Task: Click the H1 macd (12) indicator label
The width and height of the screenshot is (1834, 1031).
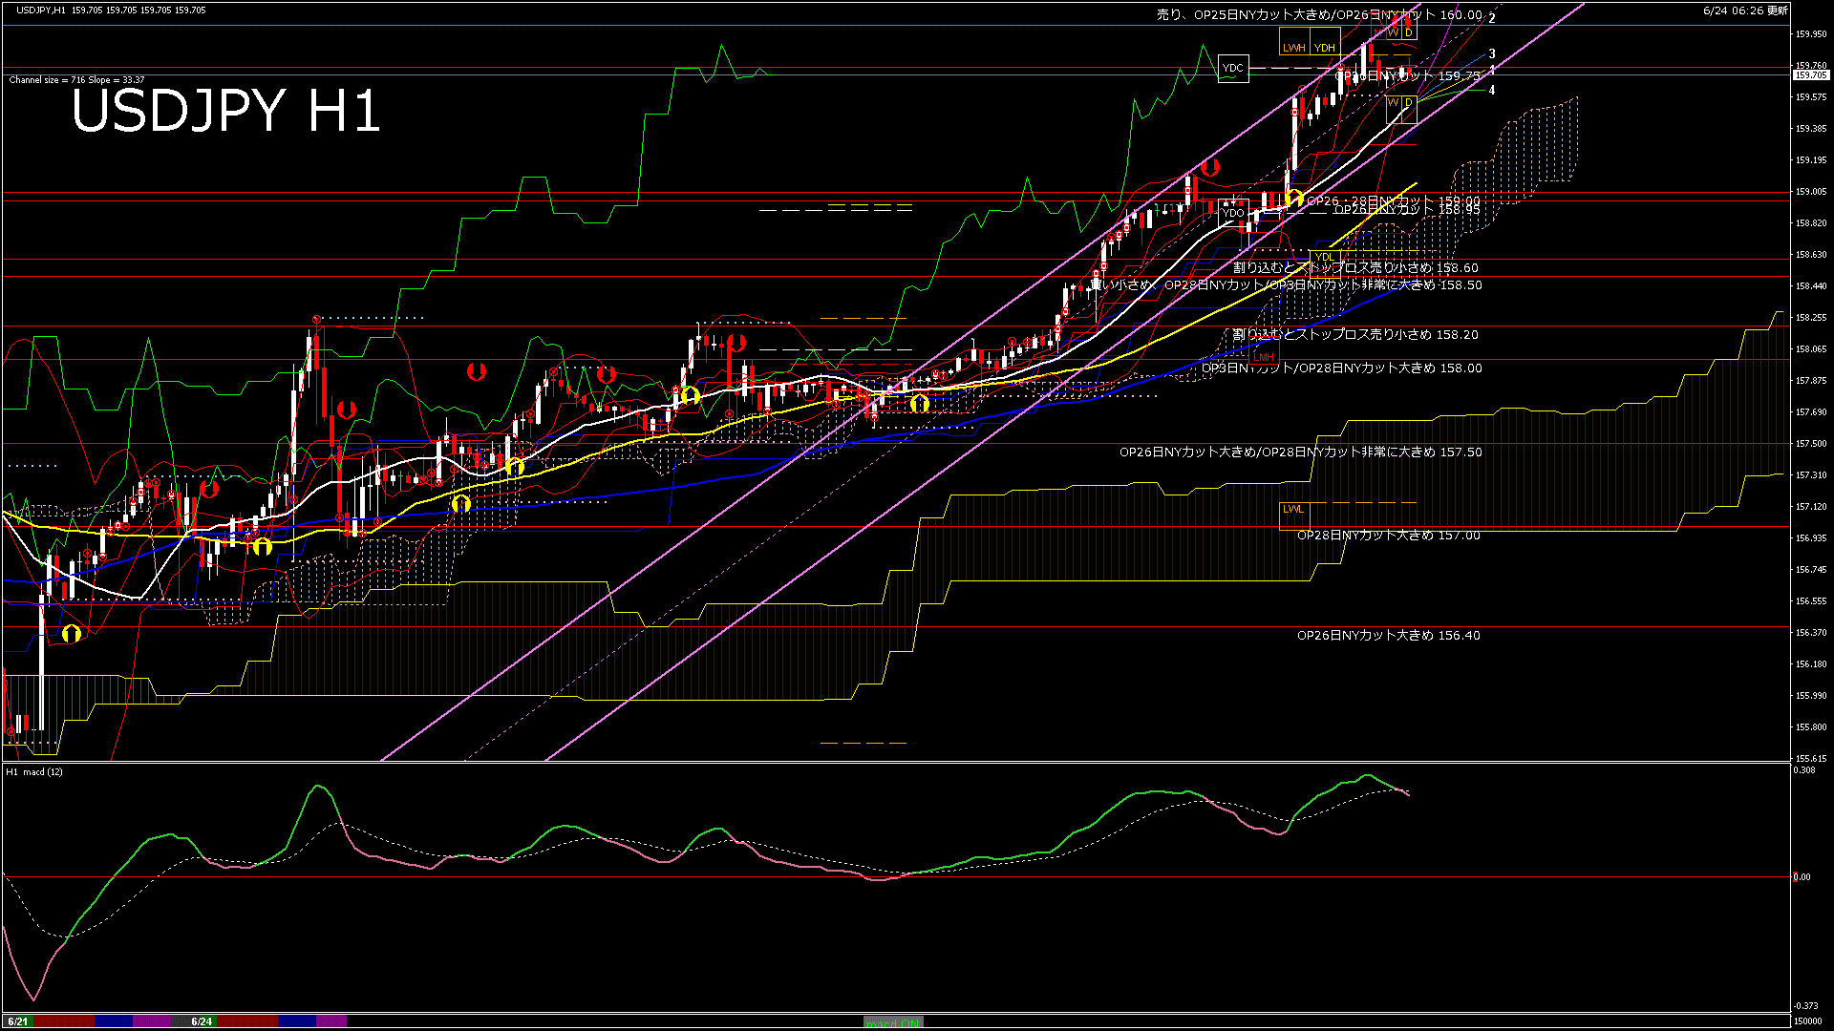Action: (34, 771)
